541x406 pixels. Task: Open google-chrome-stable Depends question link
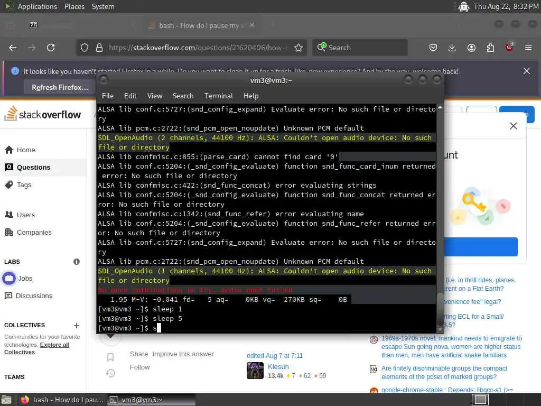[x=447, y=390]
